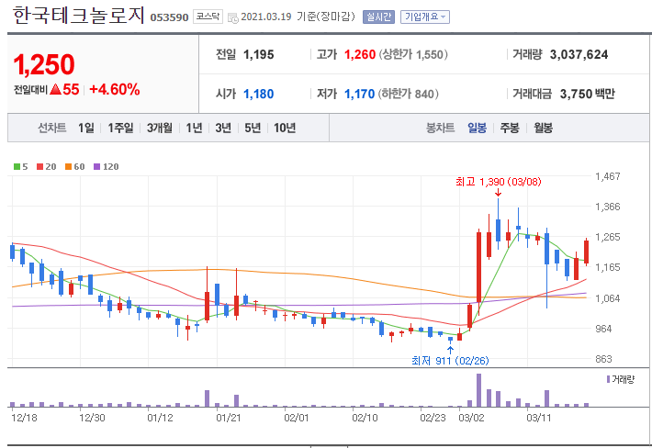Select the 1주일 line chart period
The image size is (652, 448).
click(120, 128)
